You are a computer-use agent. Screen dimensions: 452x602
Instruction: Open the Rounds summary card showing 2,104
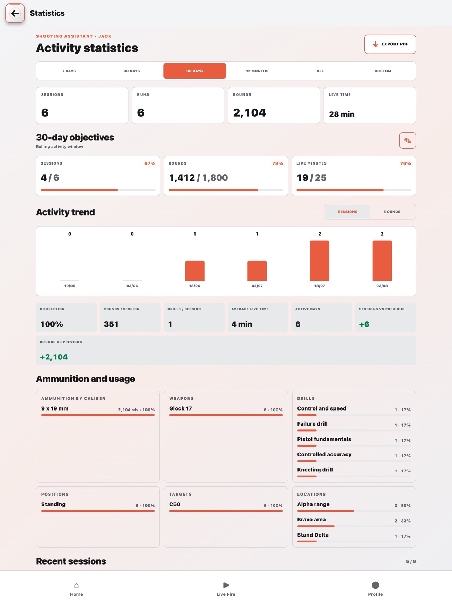[x=274, y=105]
